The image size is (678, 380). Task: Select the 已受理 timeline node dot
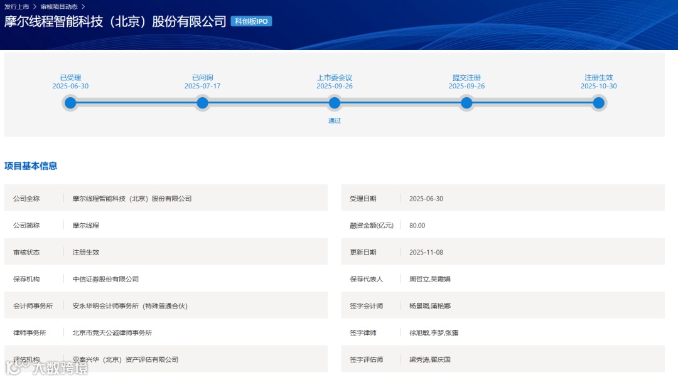(70, 103)
